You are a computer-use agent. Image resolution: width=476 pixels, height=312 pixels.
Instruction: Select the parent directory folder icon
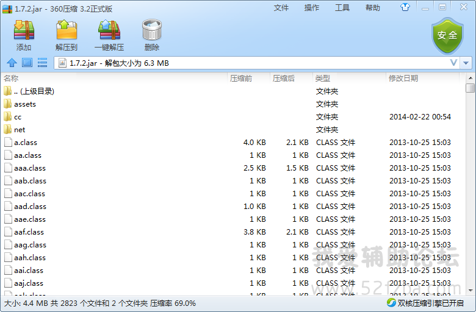(x=8, y=91)
